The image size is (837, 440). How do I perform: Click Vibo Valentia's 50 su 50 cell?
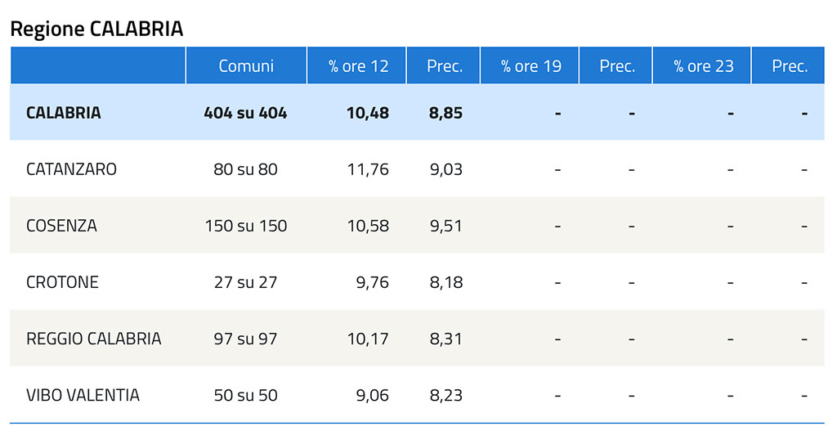pyautogui.click(x=245, y=395)
